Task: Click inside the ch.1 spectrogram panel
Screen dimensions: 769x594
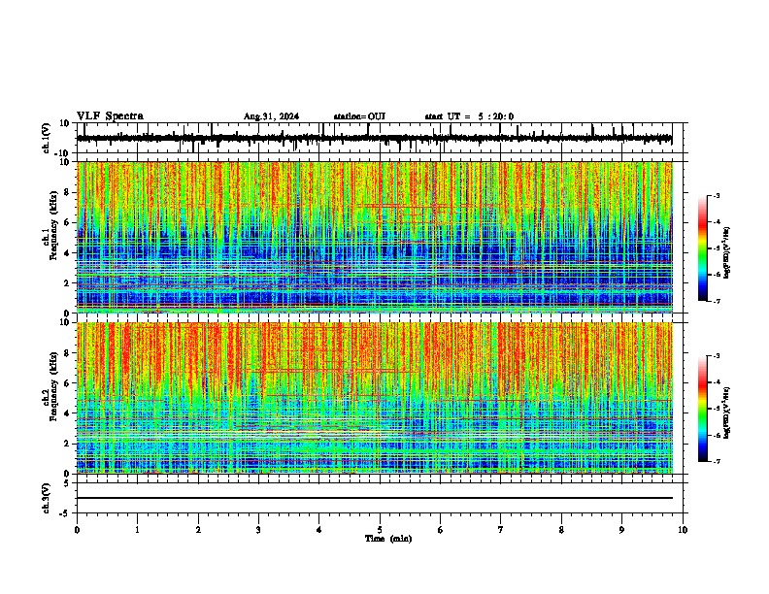Action: pyautogui.click(x=374, y=237)
